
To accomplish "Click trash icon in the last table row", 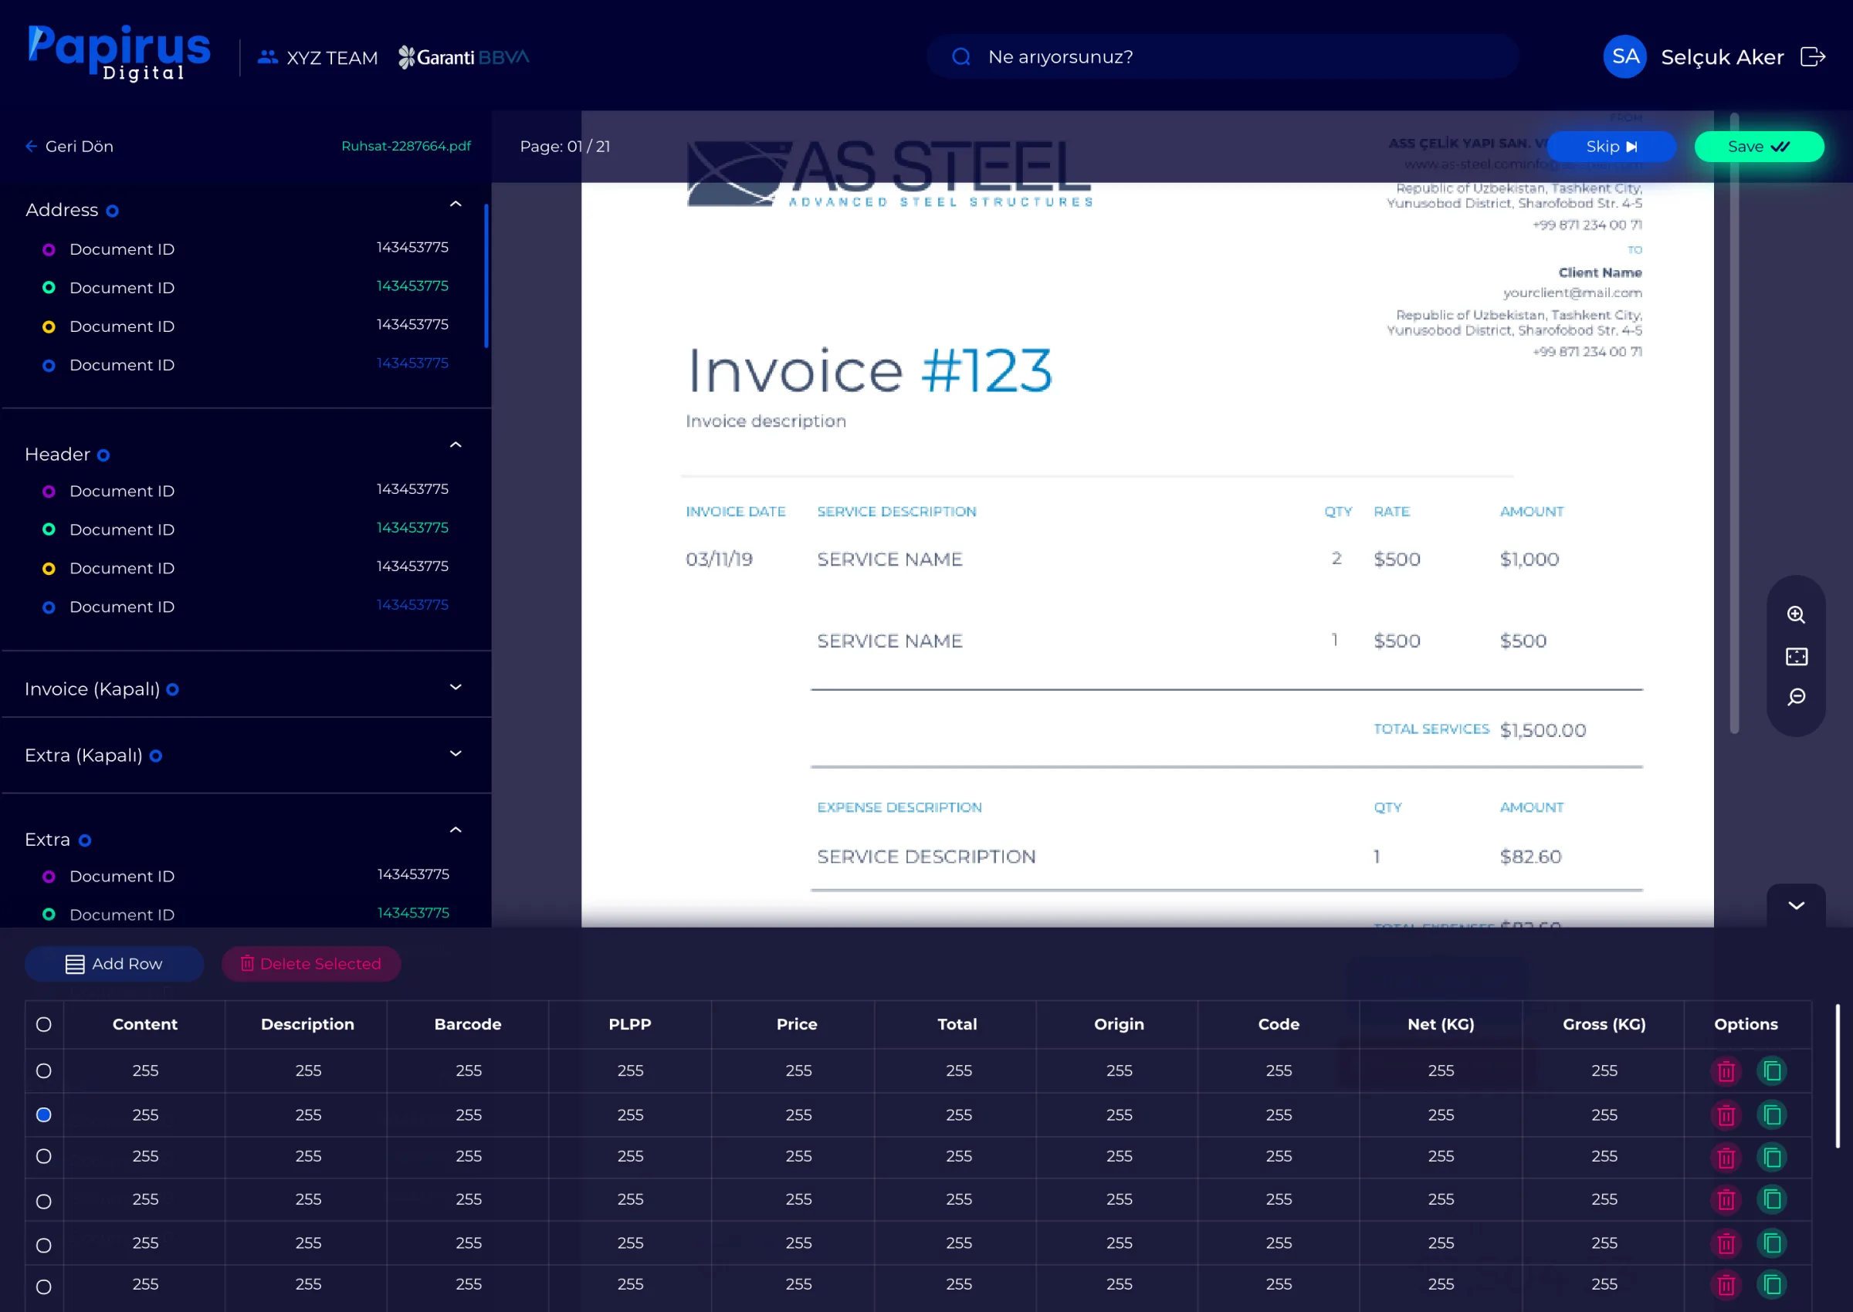I will [x=1726, y=1284].
